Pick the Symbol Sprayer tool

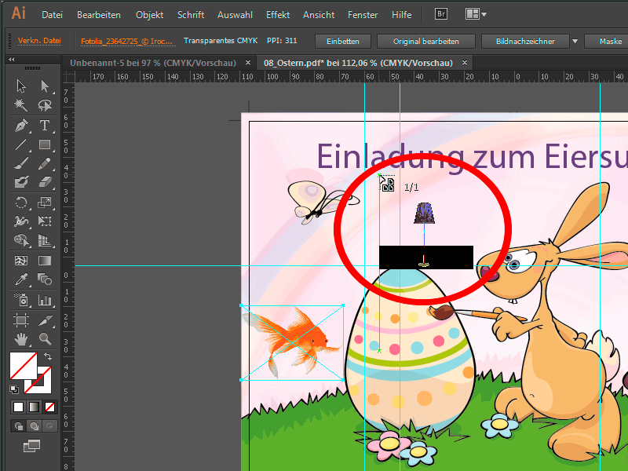click(x=21, y=300)
